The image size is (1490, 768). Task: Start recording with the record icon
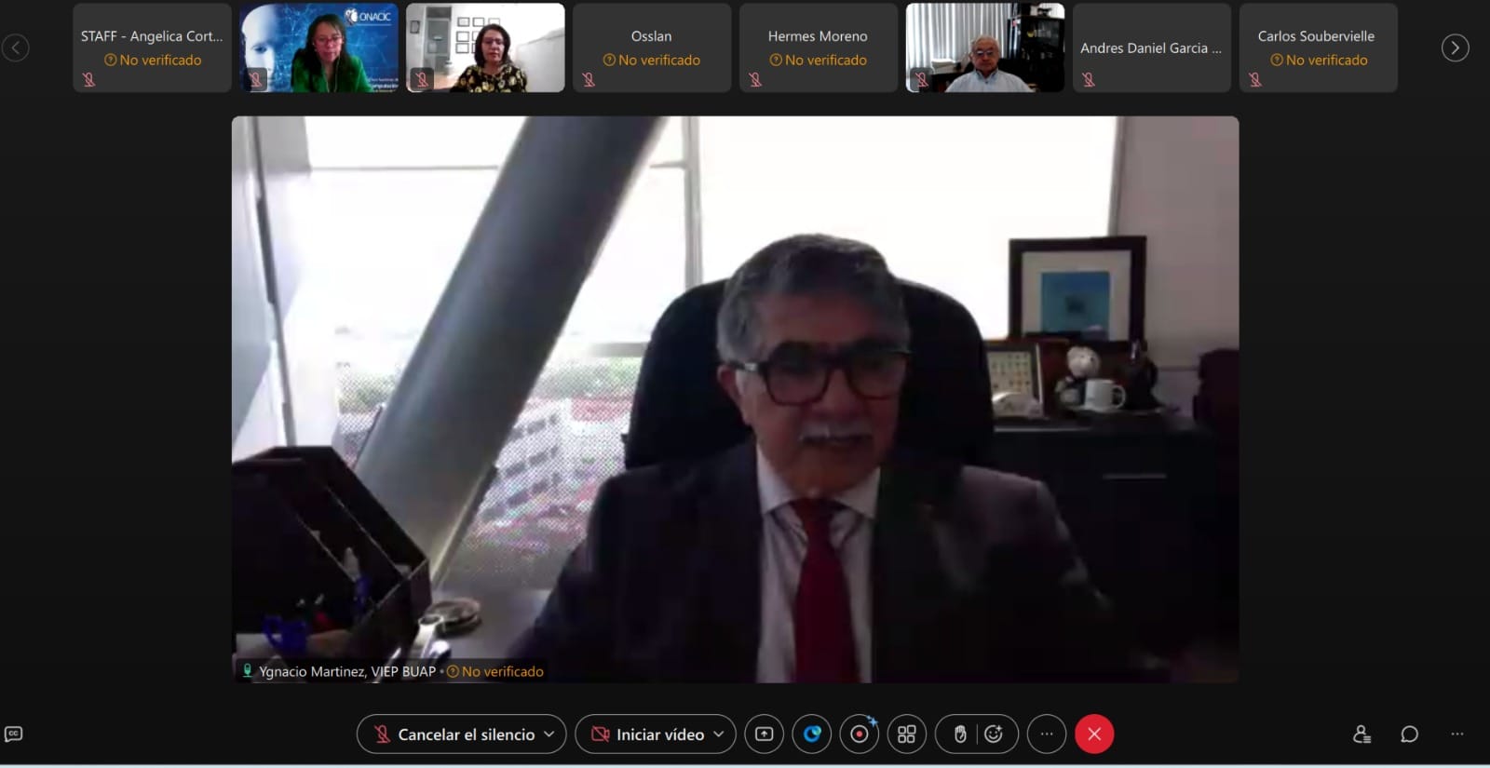click(x=860, y=734)
